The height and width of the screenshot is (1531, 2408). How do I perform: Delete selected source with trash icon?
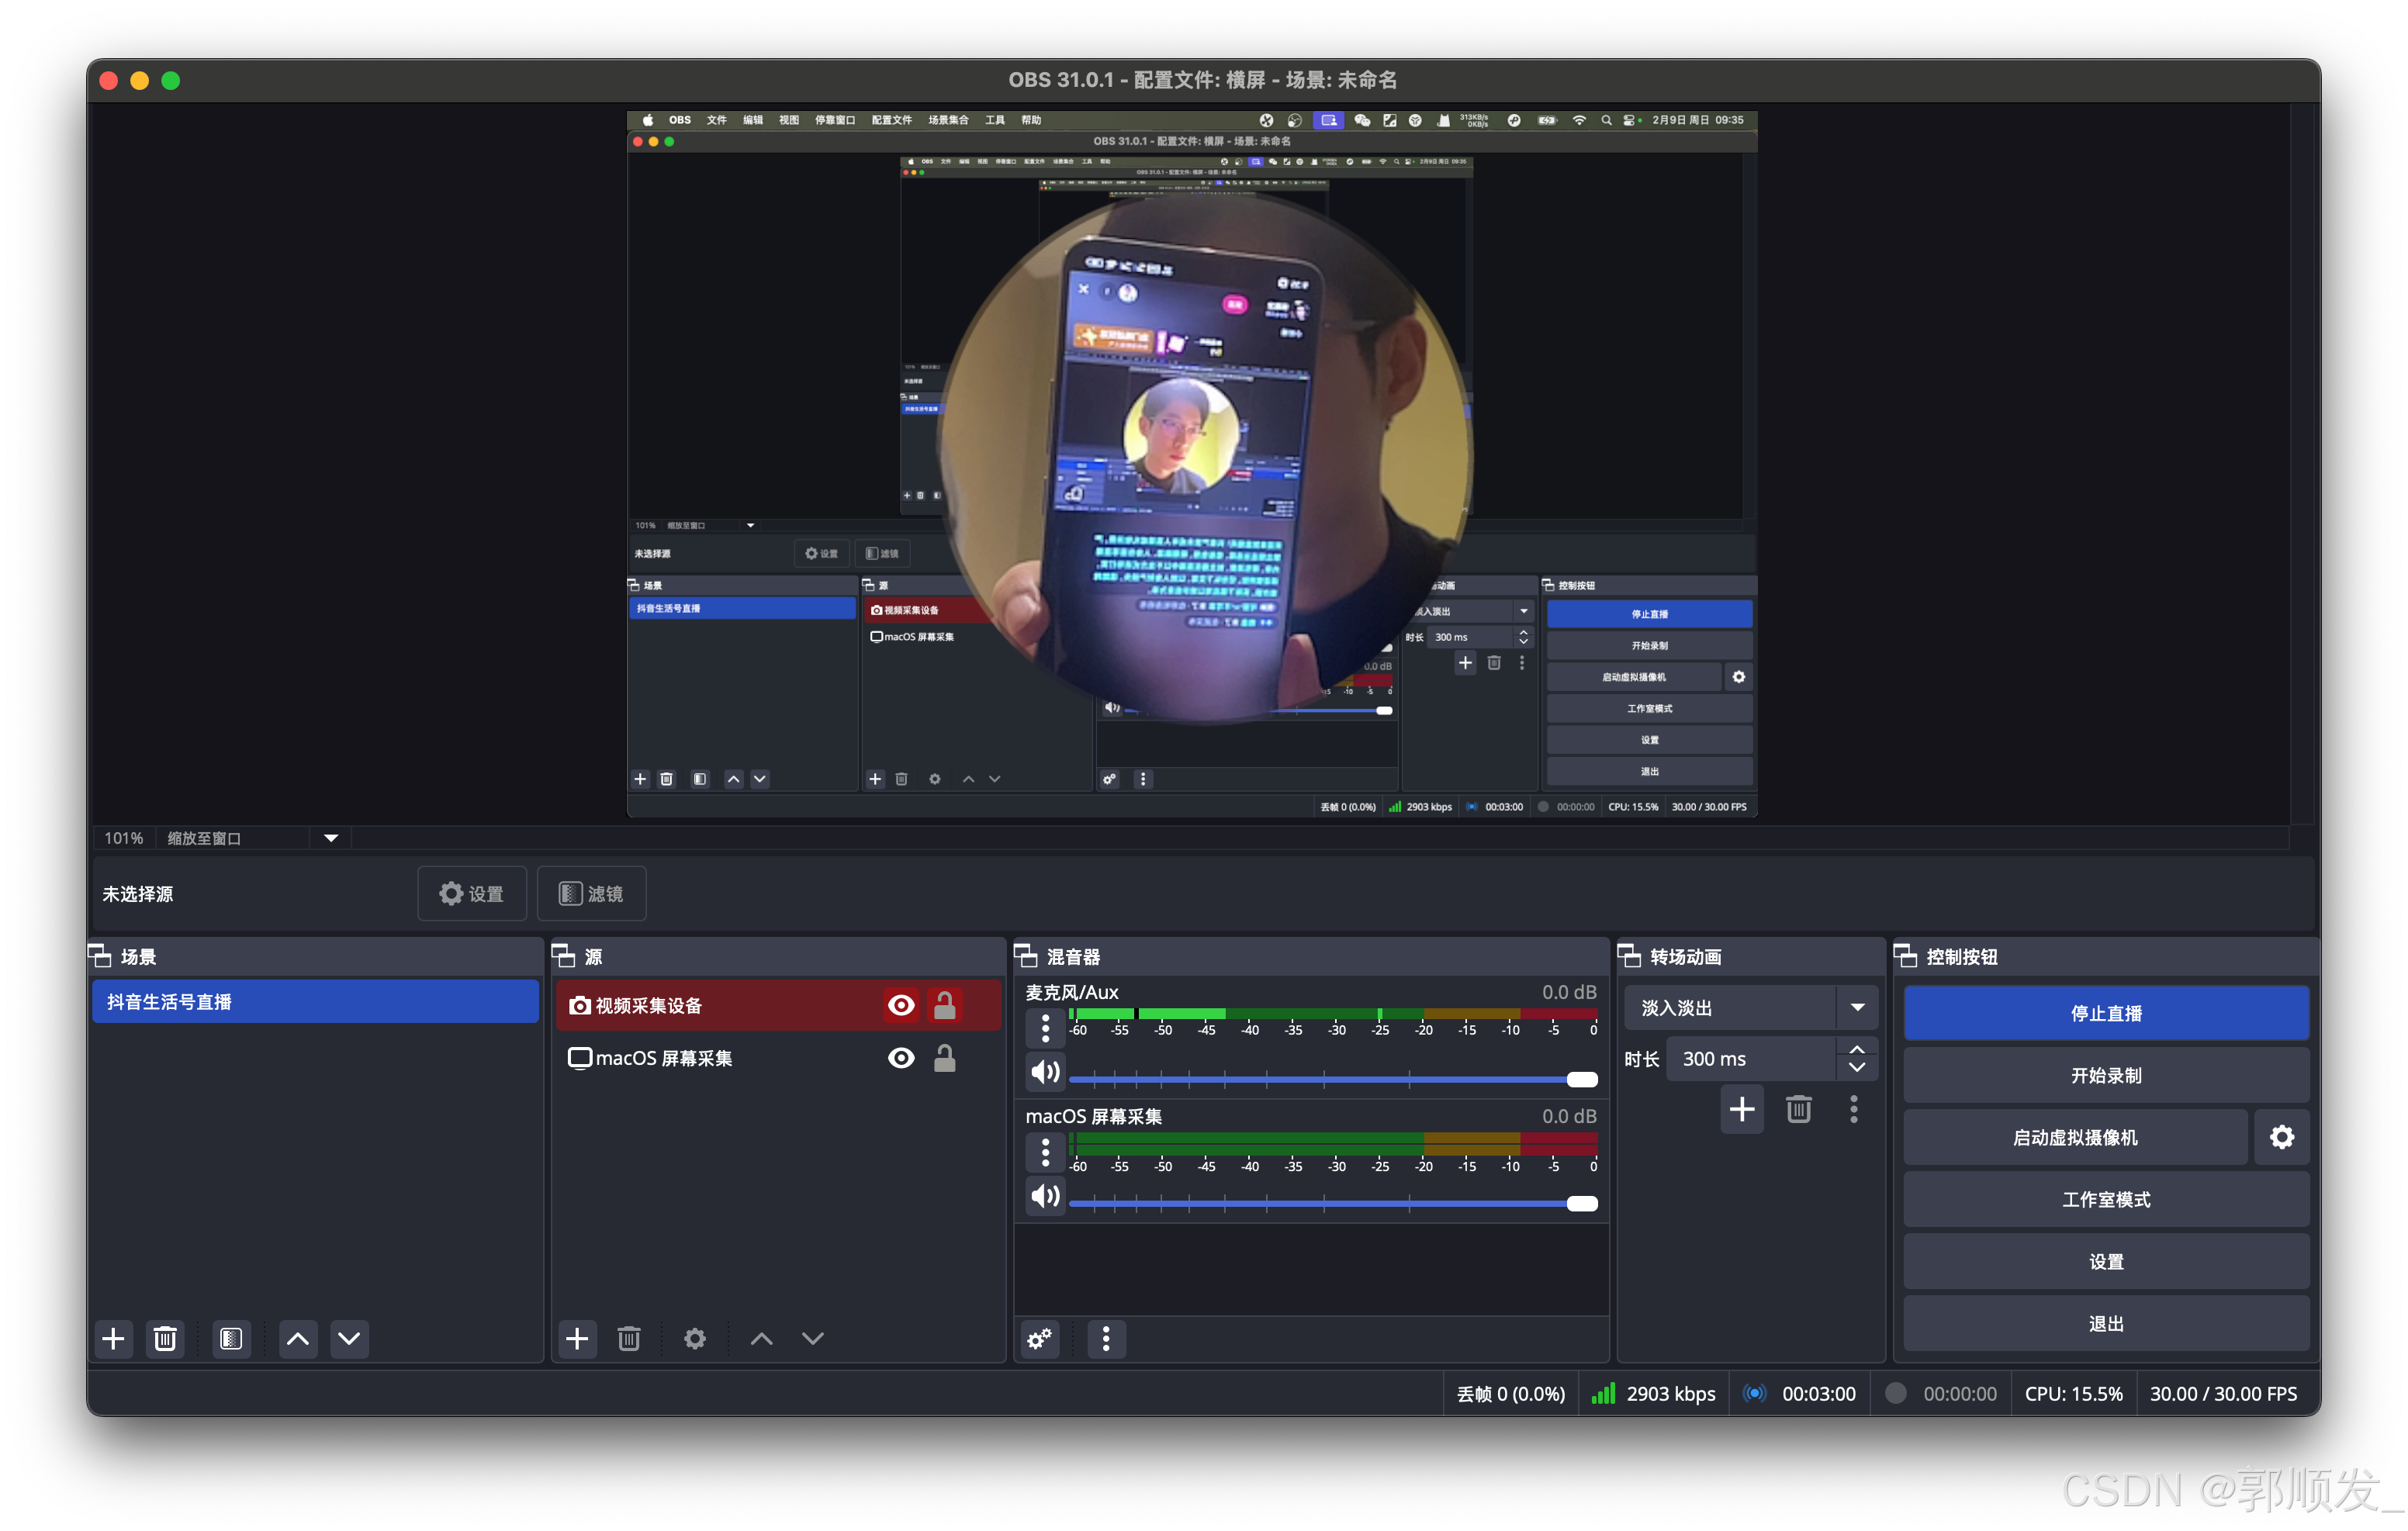coord(628,1338)
